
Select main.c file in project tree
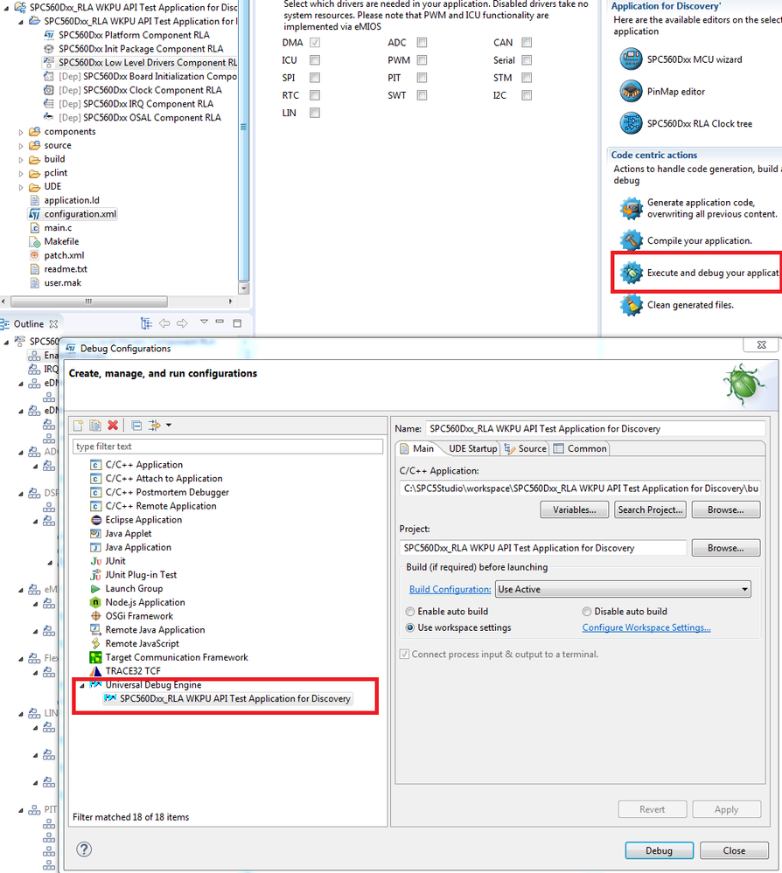coord(51,228)
